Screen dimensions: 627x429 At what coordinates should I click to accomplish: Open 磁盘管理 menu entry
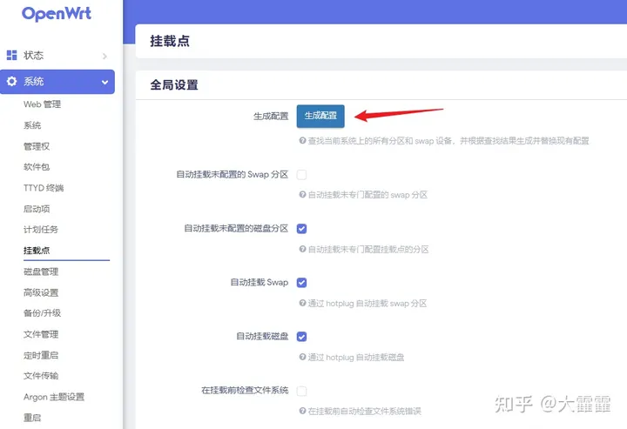tap(41, 271)
